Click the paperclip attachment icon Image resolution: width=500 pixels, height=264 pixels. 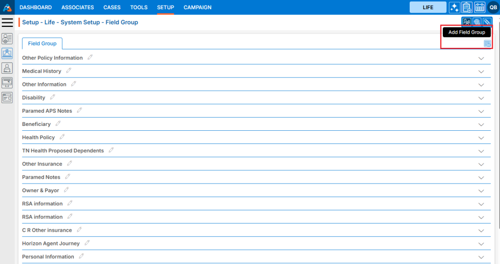486,22
